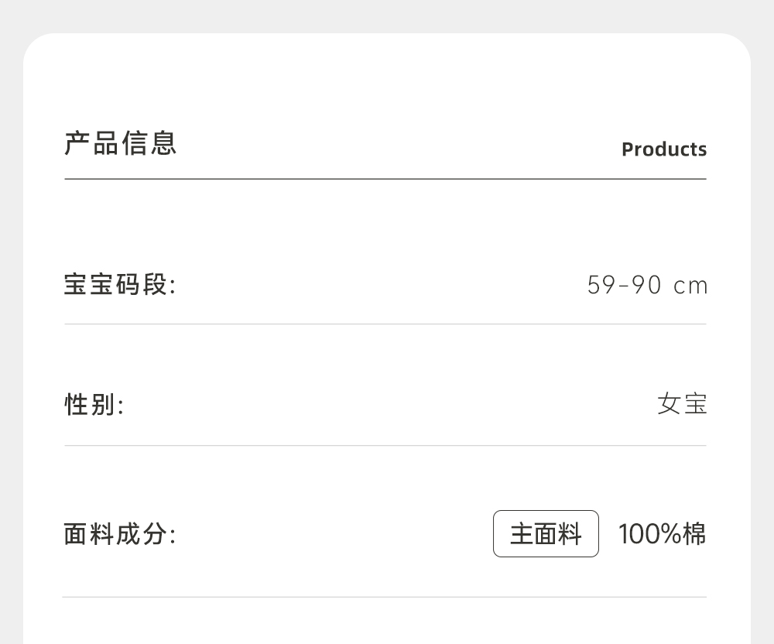Click the 性别 row label
Image resolution: width=774 pixels, height=644 pixels.
(x=94, y=404)
